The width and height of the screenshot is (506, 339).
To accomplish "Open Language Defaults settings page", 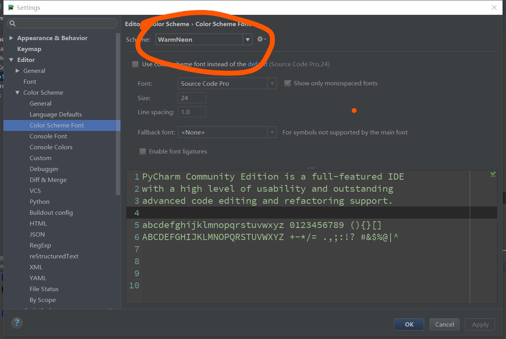I will [x=56, y=114].
